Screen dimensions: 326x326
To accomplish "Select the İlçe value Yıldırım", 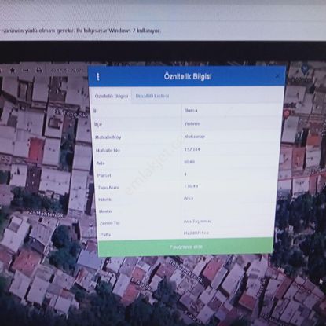I will click(192, 123).
